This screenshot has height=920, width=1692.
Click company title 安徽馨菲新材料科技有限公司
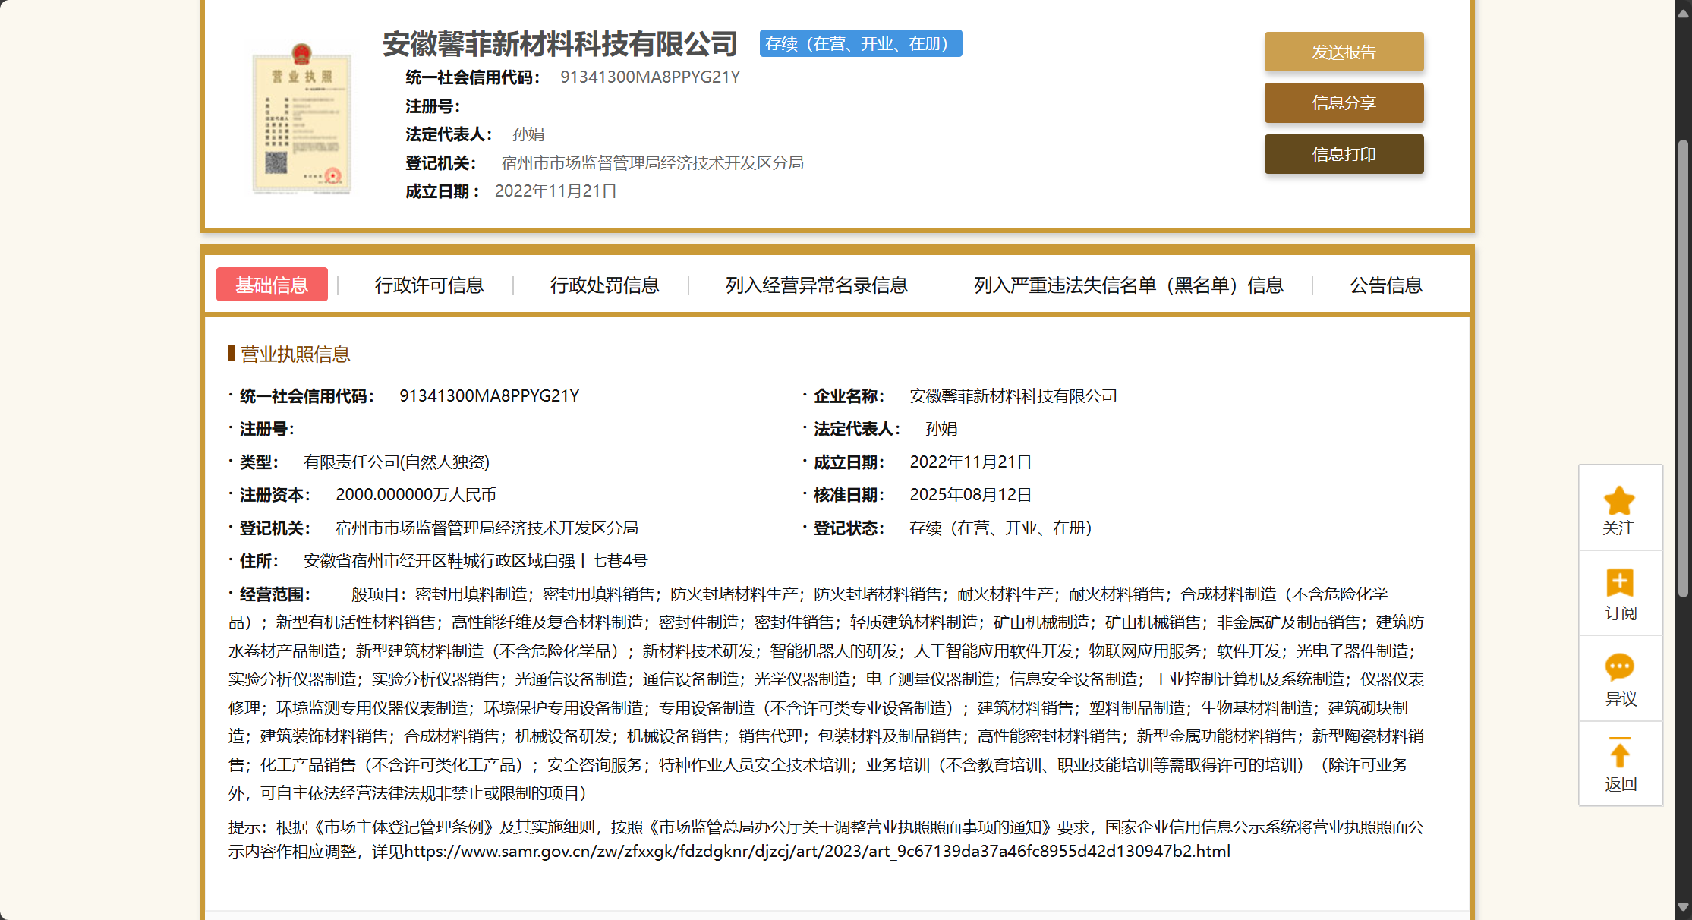[559, 44]
